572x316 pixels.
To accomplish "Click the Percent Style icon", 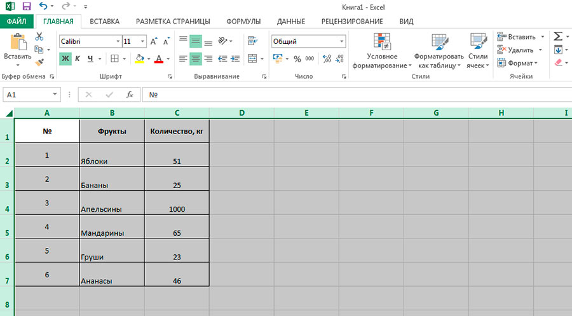I will (296, 58).
